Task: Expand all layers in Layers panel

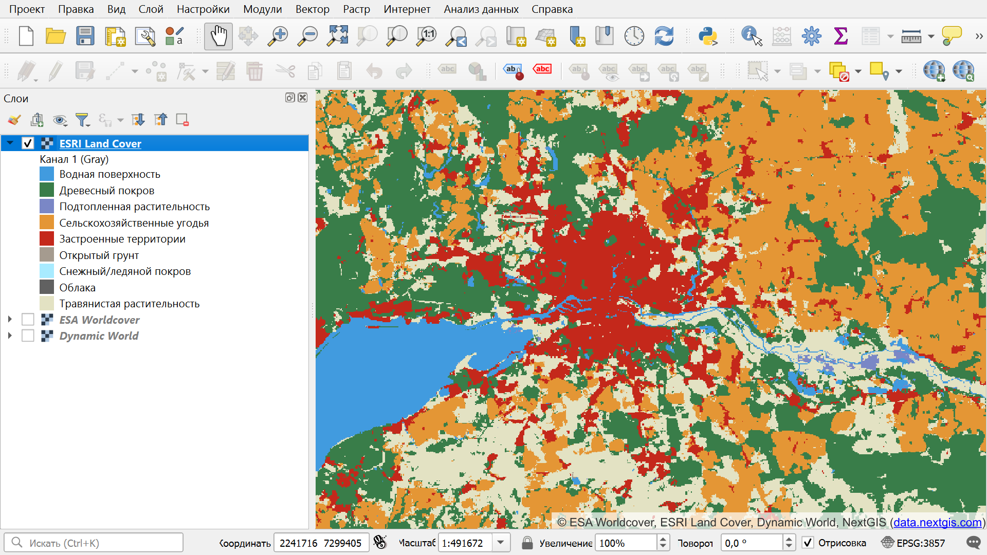Action: pyautogui.click(x=138, y=120)
